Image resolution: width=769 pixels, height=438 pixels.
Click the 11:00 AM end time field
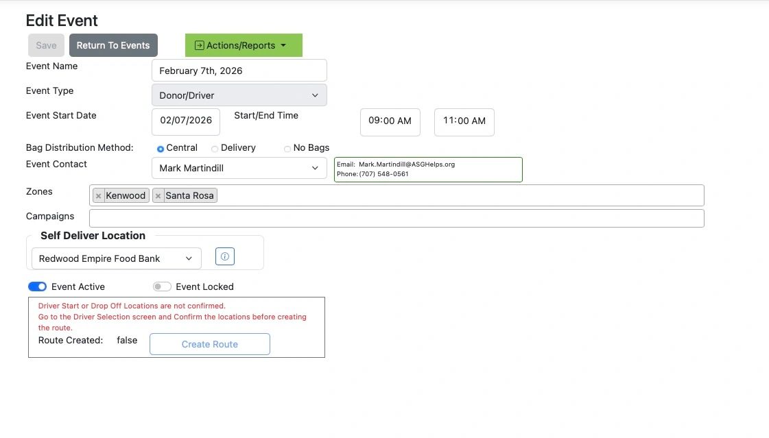click(464, 121)
